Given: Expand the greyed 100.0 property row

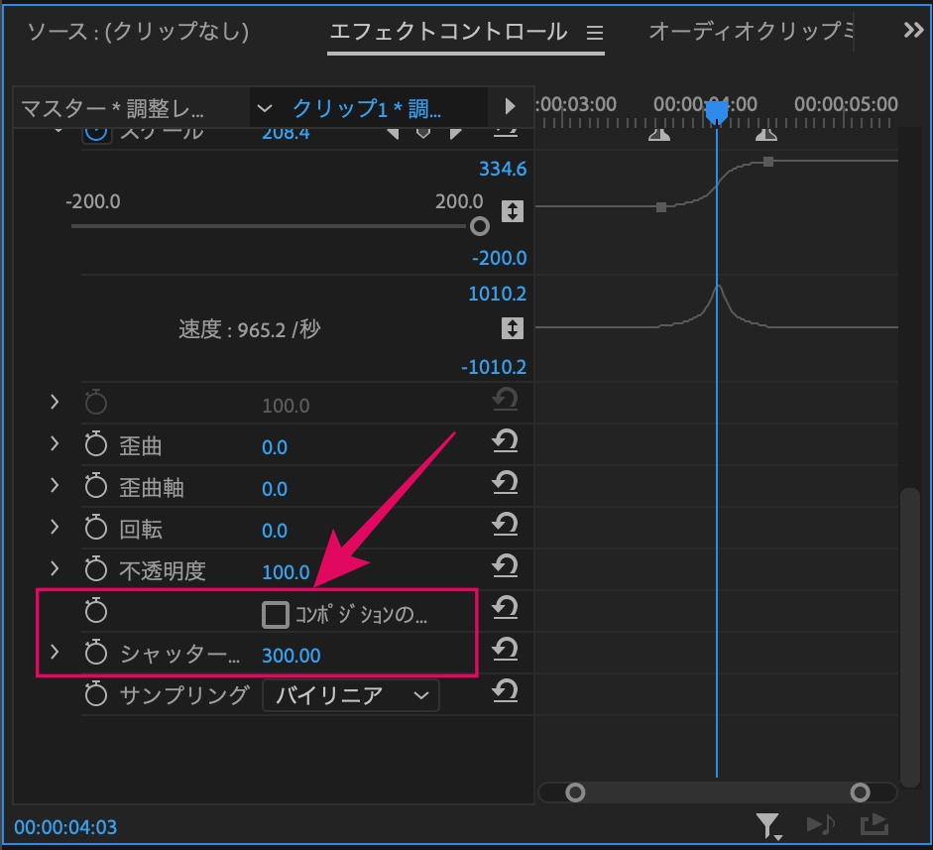Looking at the screenshot, I should click(55, 402).
